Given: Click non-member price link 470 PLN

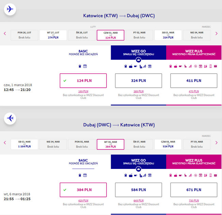Looking at the screenshot, I should pos(194,91).
